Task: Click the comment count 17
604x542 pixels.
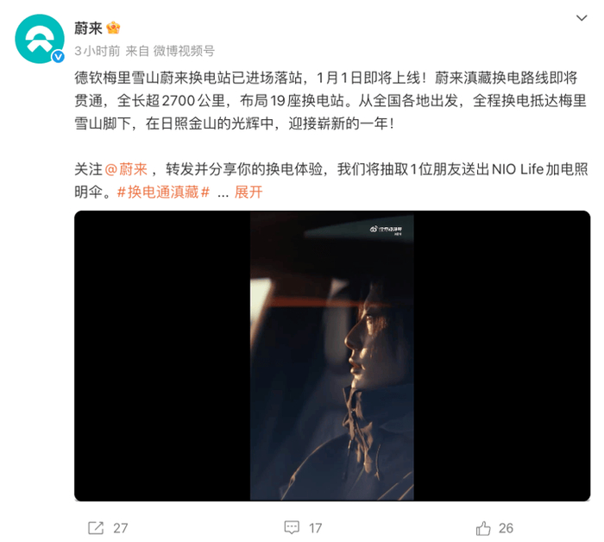Action: click(x=316, y=528)
